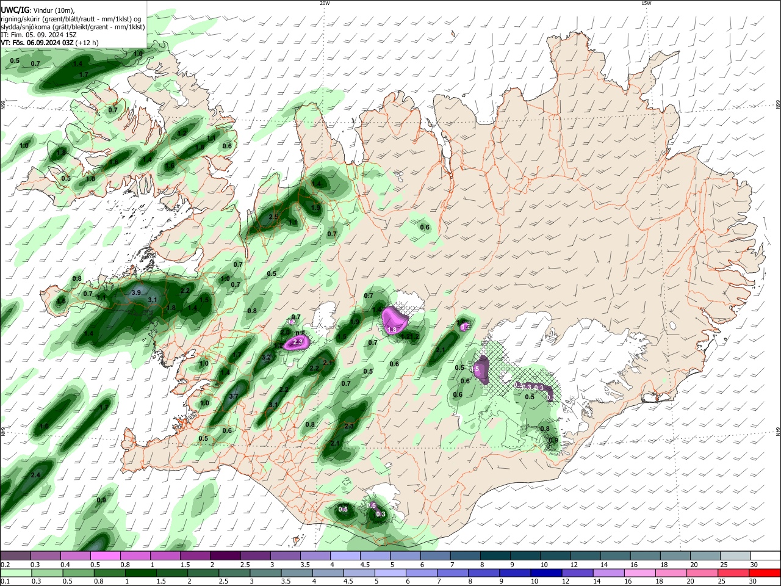Click the '2.5' precipitation value on the map
Image resolution: width=781 pixels, height=586 pixels.
(x=273, y=217)
